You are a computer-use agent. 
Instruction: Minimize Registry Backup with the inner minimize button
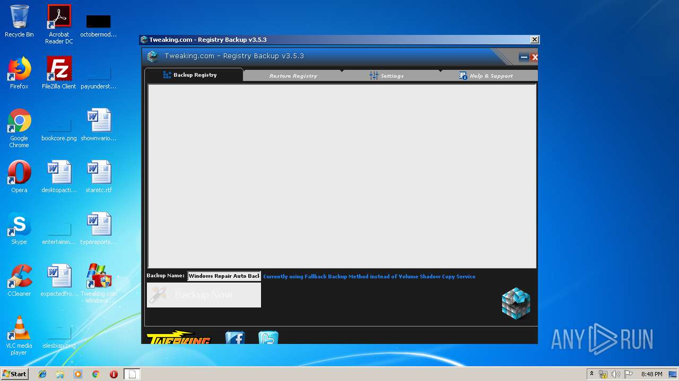524,57
